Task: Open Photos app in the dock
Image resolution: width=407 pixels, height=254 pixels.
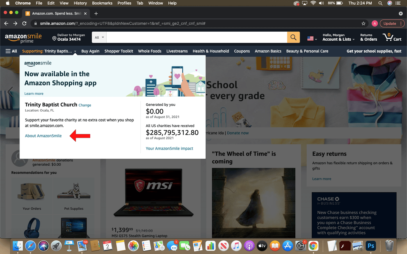Action: [x=133, y=246]
